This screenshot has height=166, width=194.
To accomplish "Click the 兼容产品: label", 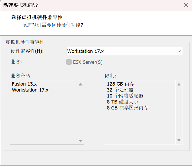I will point(21,76).
